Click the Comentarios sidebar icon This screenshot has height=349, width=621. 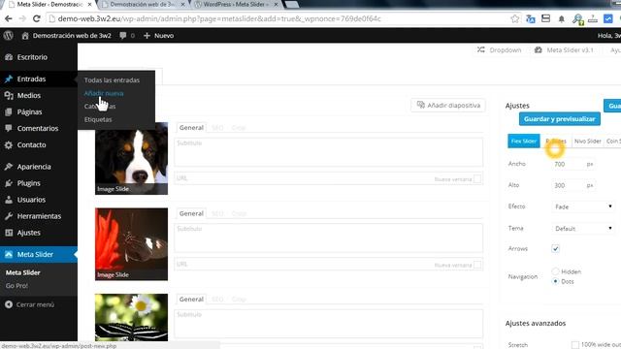coord(9,128)
